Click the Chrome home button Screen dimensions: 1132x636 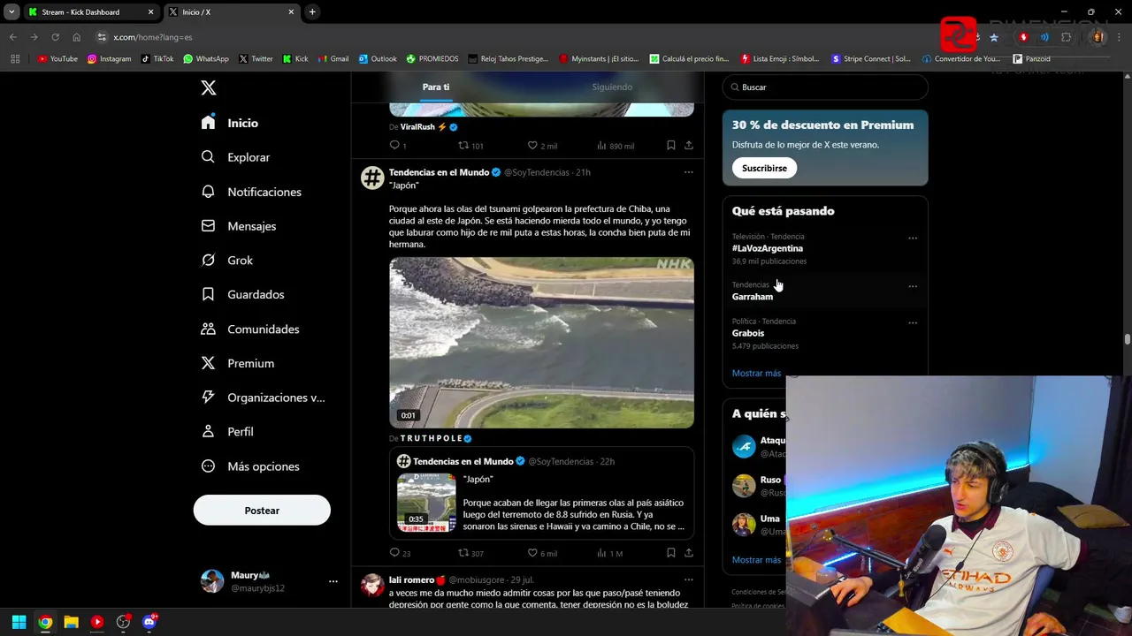(76, 37)
